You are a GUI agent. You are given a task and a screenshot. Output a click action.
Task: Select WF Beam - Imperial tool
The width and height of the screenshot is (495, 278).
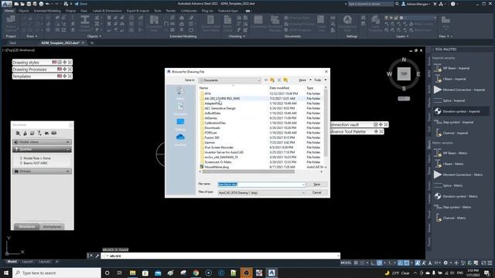click(452, 68)
